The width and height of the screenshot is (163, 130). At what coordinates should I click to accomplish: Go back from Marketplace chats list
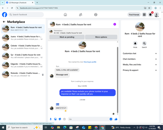pos(4,22)
